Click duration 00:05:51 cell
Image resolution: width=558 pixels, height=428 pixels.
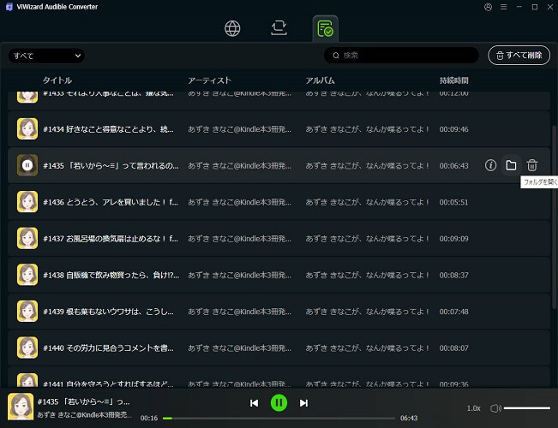click(x=453, y=202)
